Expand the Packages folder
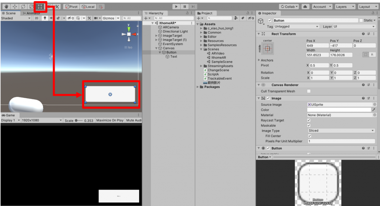This screenshot has width=380, height=206. 197,87
